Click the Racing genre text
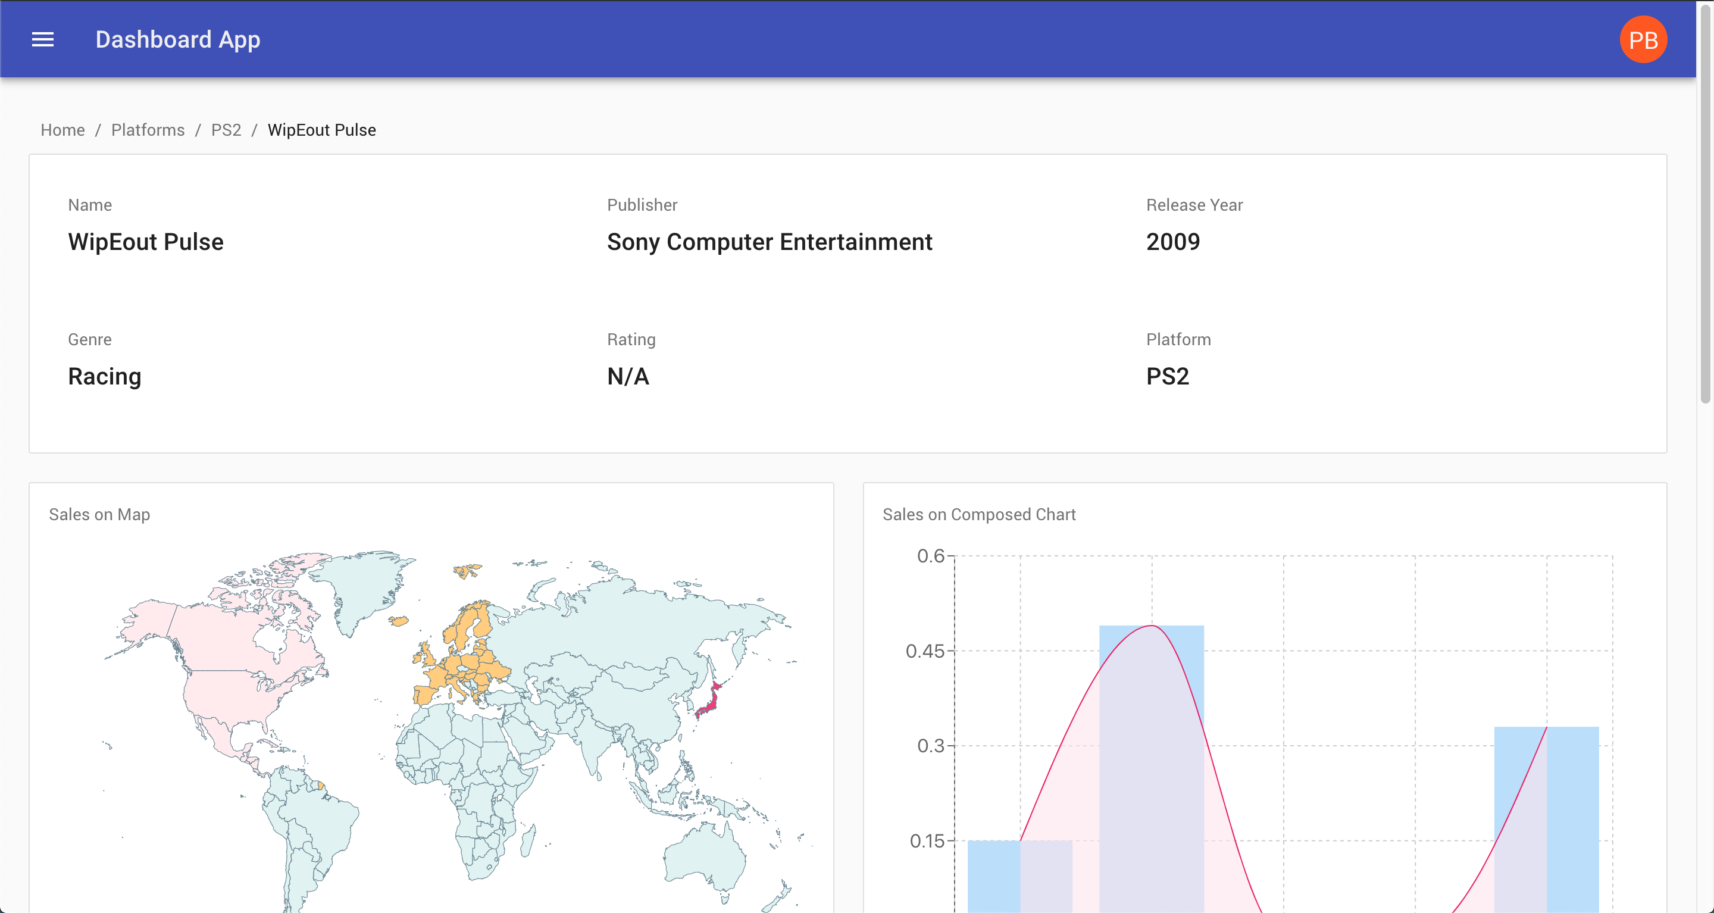The image size is (1714, 913). tap(105, 376)
